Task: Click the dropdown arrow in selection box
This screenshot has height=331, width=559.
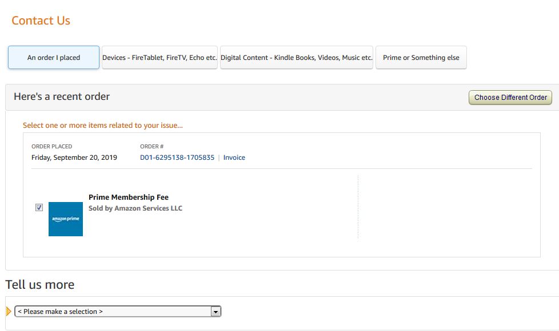Action: coord(215,312)
